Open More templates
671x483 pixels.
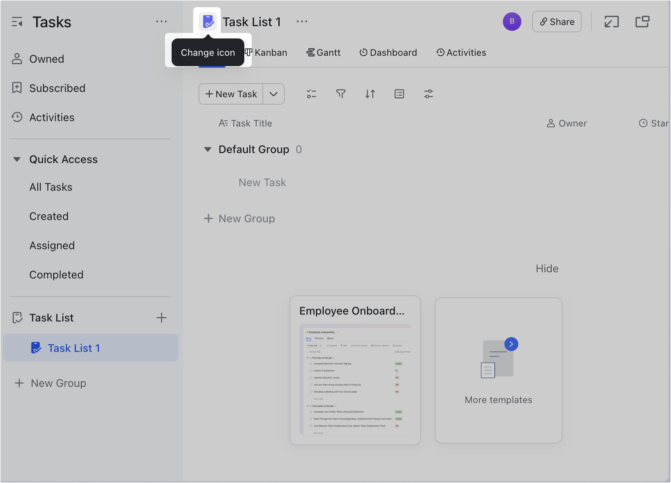point(499,370)
